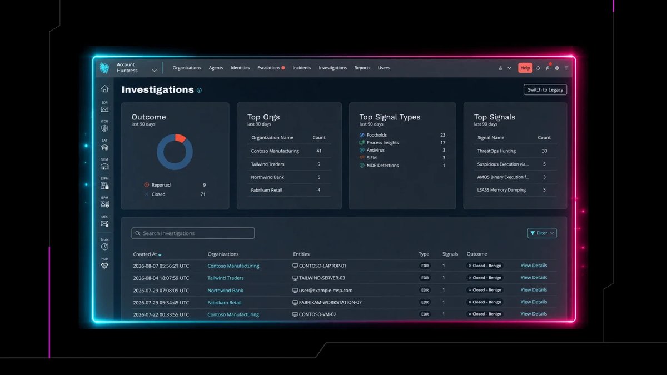Go to Organizations menu item
This screenshot has width=667, height=375.
187,68
